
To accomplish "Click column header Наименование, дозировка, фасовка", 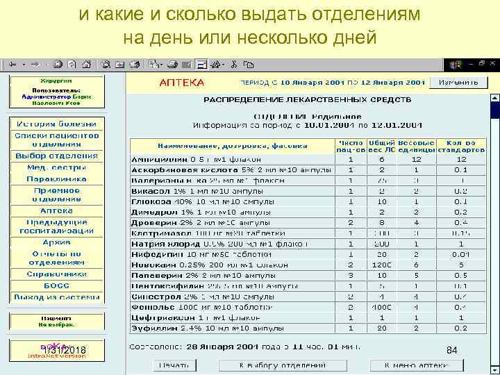I will coord(233,147).
